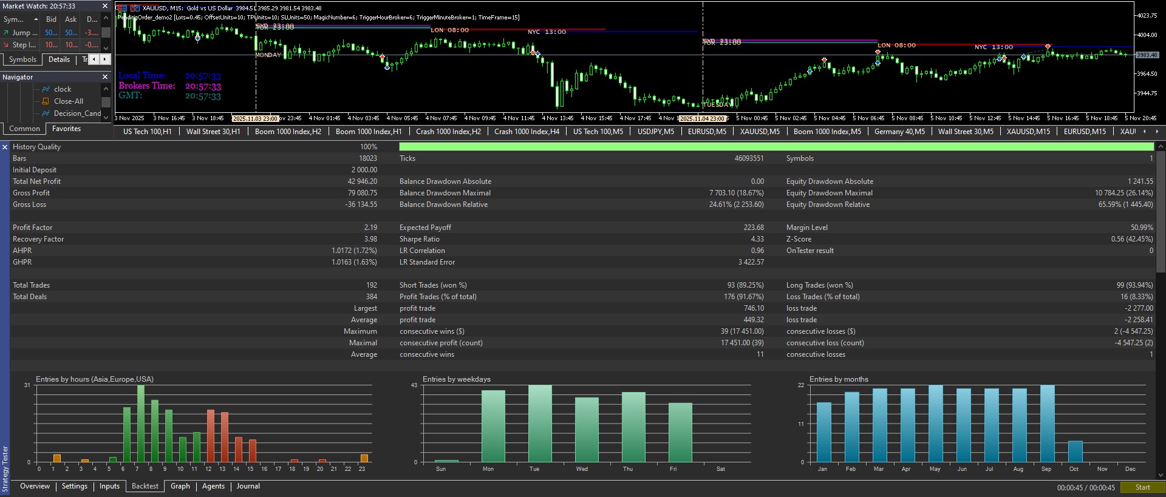Click the Close-All script icon
This screenshot has height=497, width=1166.
46,101
